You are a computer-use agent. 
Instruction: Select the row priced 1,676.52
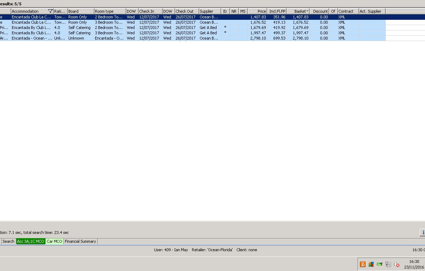(193, 22)
